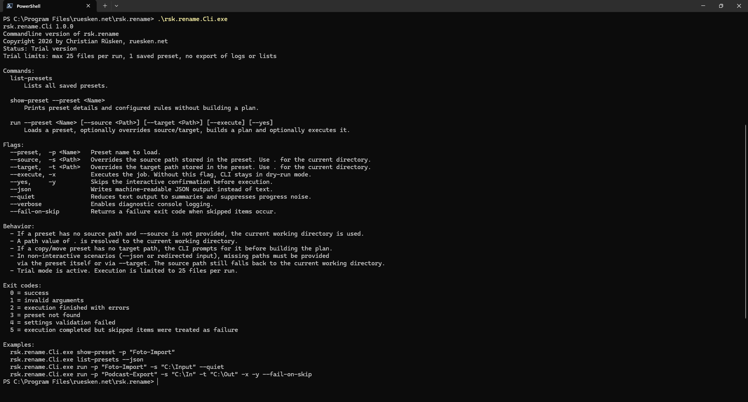This screenshot has height=402, width=748.
Task: Click at the bottom command prompt cursor
Action: [x=158, y=382]
